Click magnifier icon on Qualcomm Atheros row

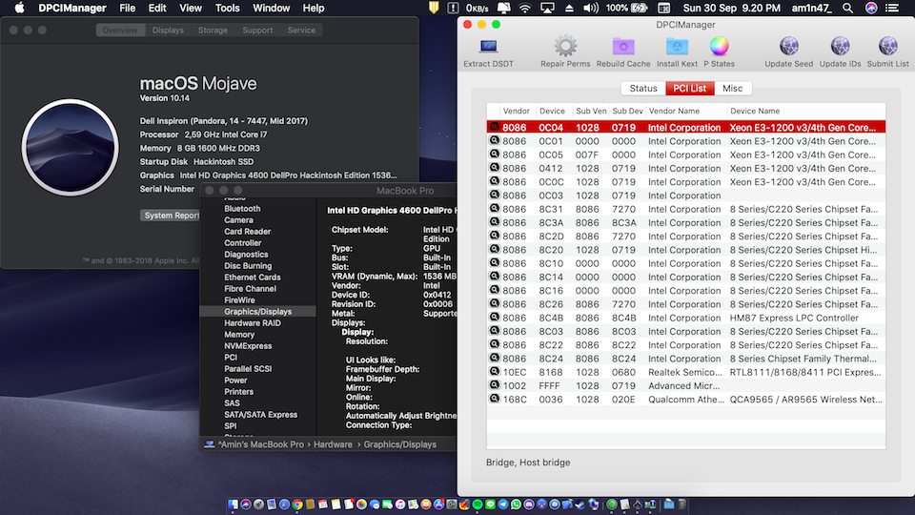pos(494,400)
